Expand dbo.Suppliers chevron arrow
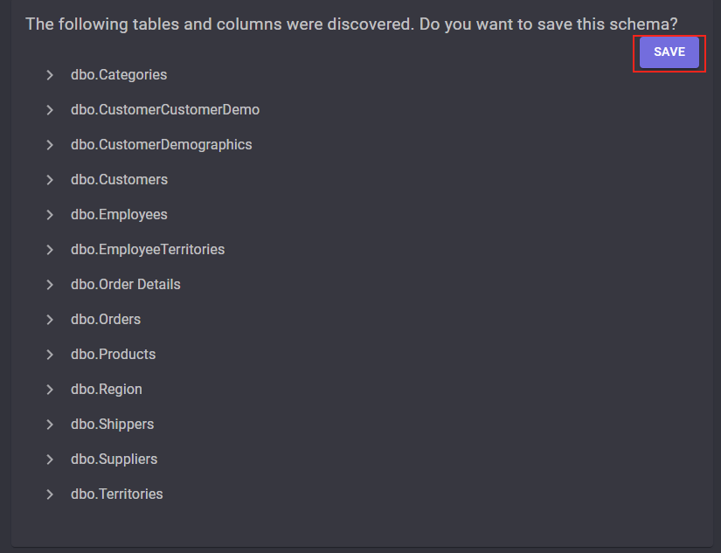The width and height of the screenshot is (721, 553). pyautogui.click(x=50, y=460)
